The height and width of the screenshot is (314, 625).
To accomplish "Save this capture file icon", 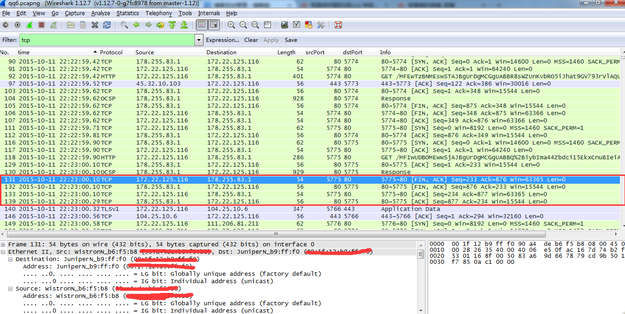I will click(x=83, y=25).
